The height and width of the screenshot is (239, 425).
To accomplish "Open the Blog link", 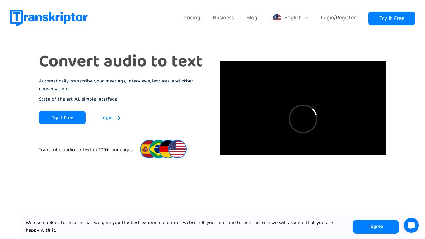I will (252, 18).
